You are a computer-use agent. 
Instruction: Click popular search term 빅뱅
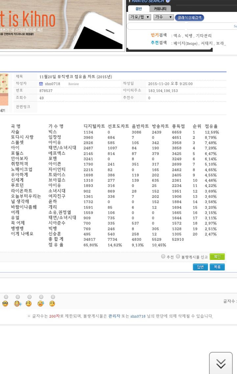coord(189,36)
